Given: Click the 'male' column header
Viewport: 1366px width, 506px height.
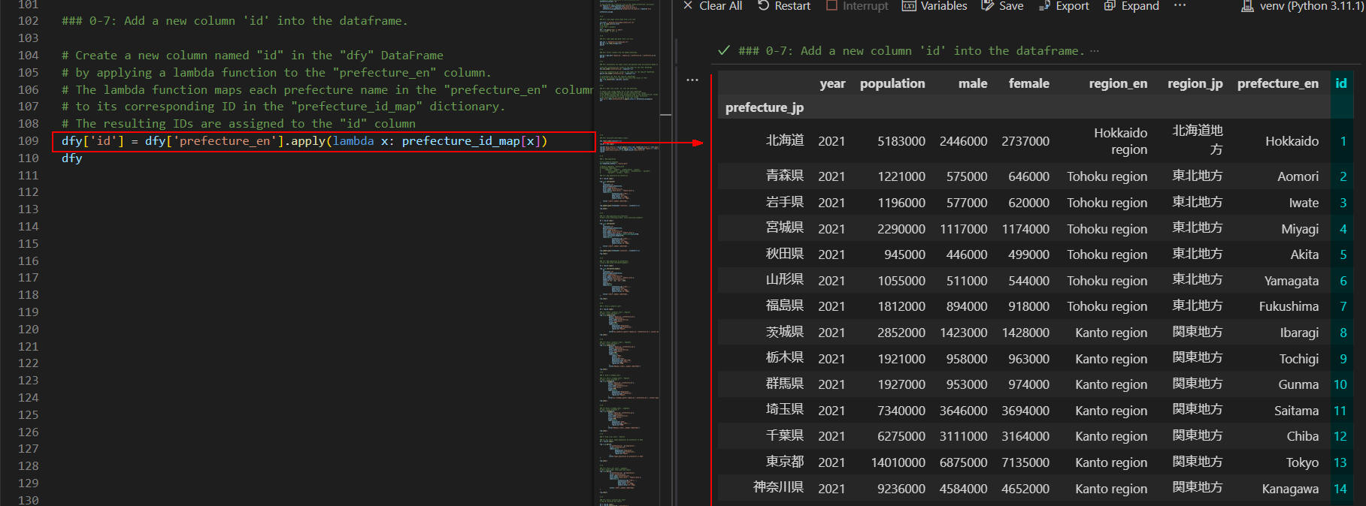Looking at the screenshot, I should click(x=973, y=83).
